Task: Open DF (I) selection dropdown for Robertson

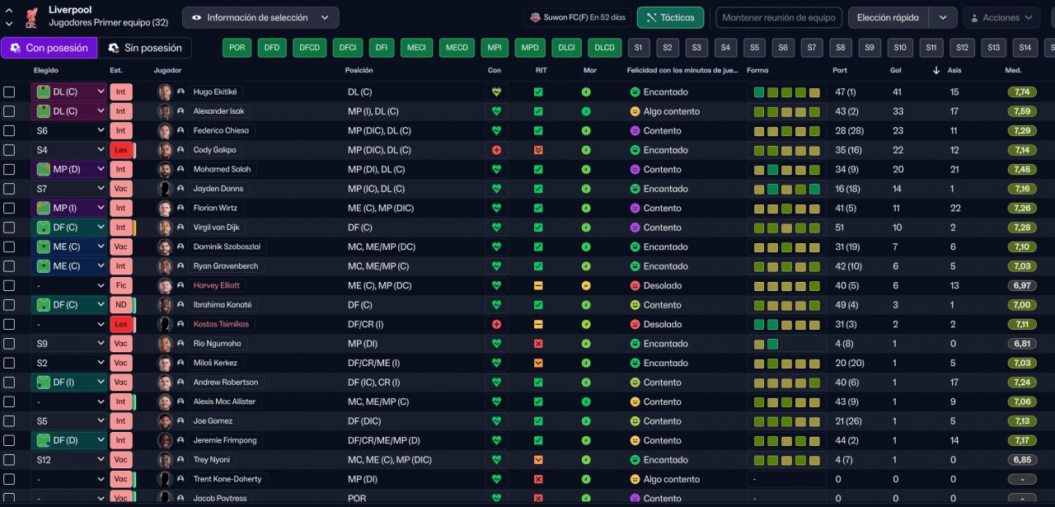Action: (x=69, y=383)
